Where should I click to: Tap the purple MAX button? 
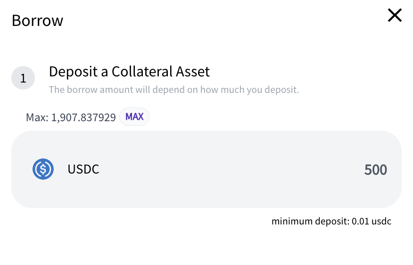coord(134,116)
